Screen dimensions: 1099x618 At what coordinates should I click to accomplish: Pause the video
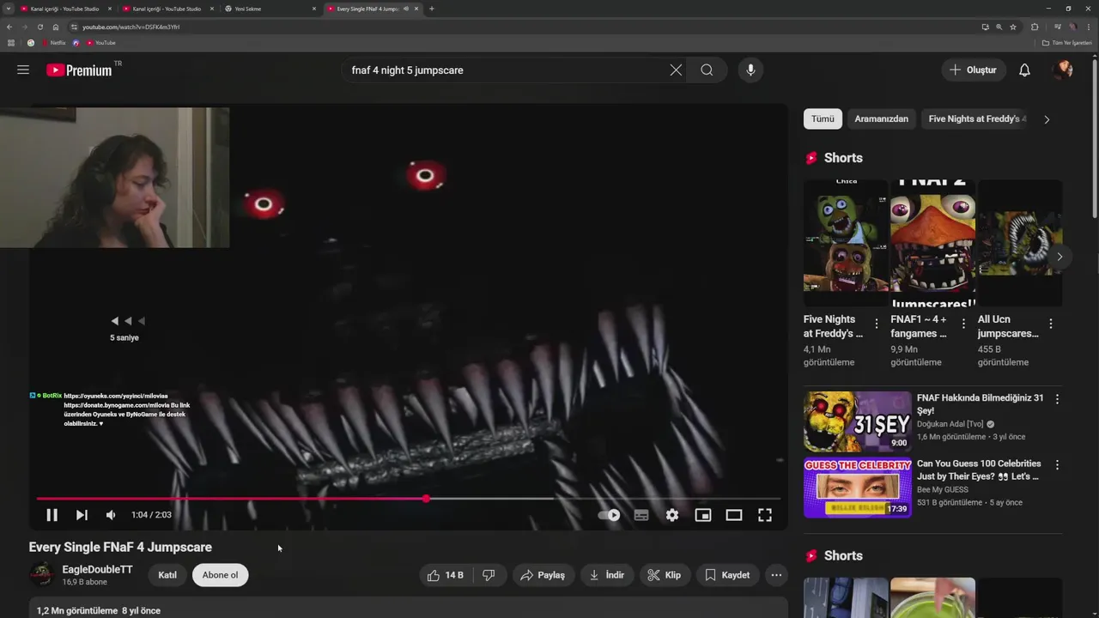tap(52, 515)
